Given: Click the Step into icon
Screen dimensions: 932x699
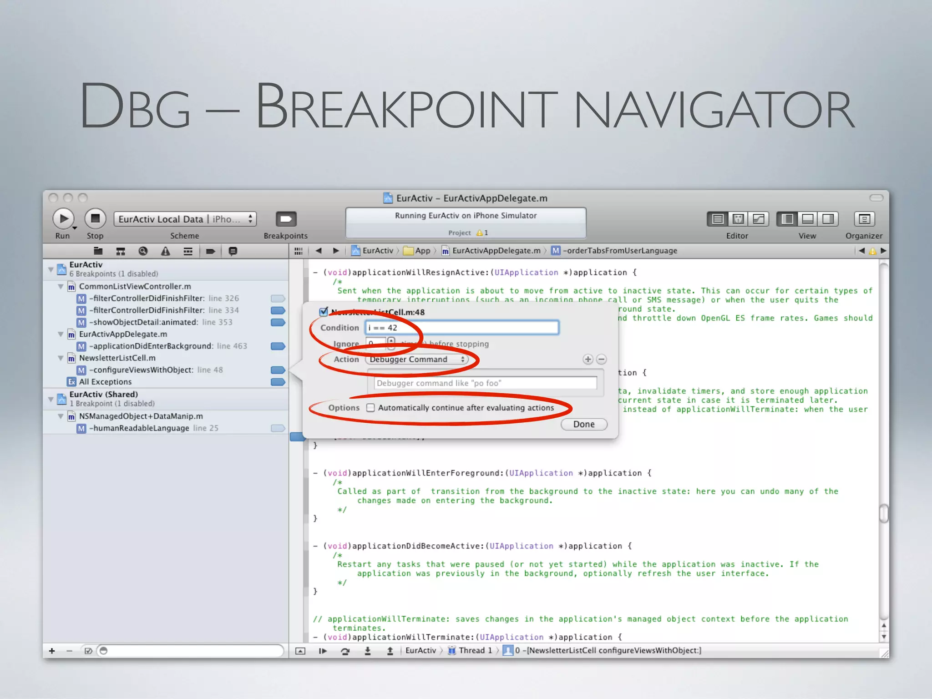Looking at the screenshot, I should (367, 651).
